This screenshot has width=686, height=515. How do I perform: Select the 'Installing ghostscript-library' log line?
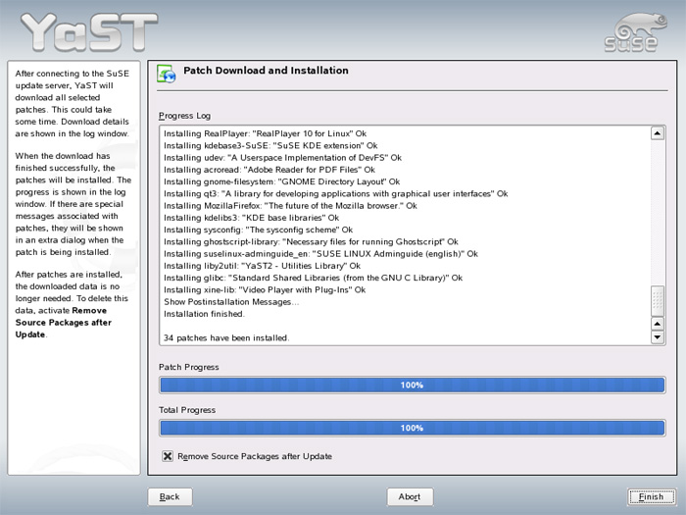311,241
